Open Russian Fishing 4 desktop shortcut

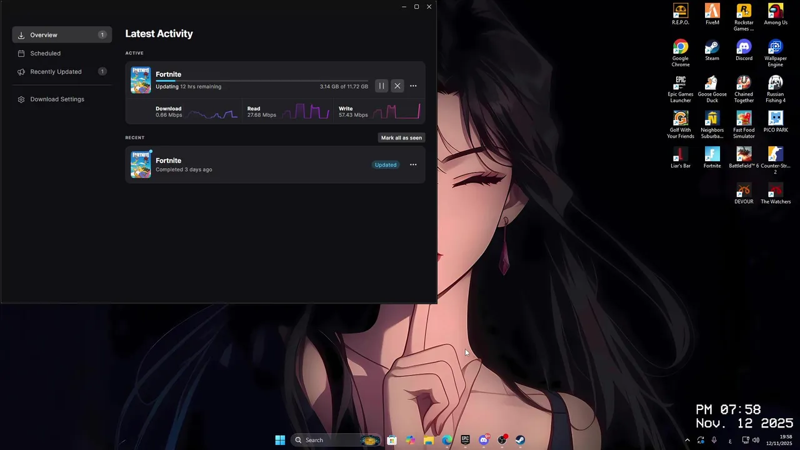click(x=776, y=89)
